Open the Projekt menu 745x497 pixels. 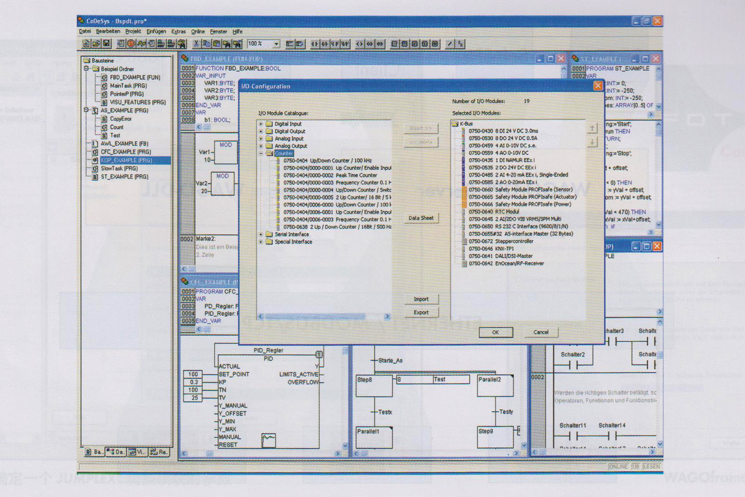pyautogui.click(x=133, y=32)
